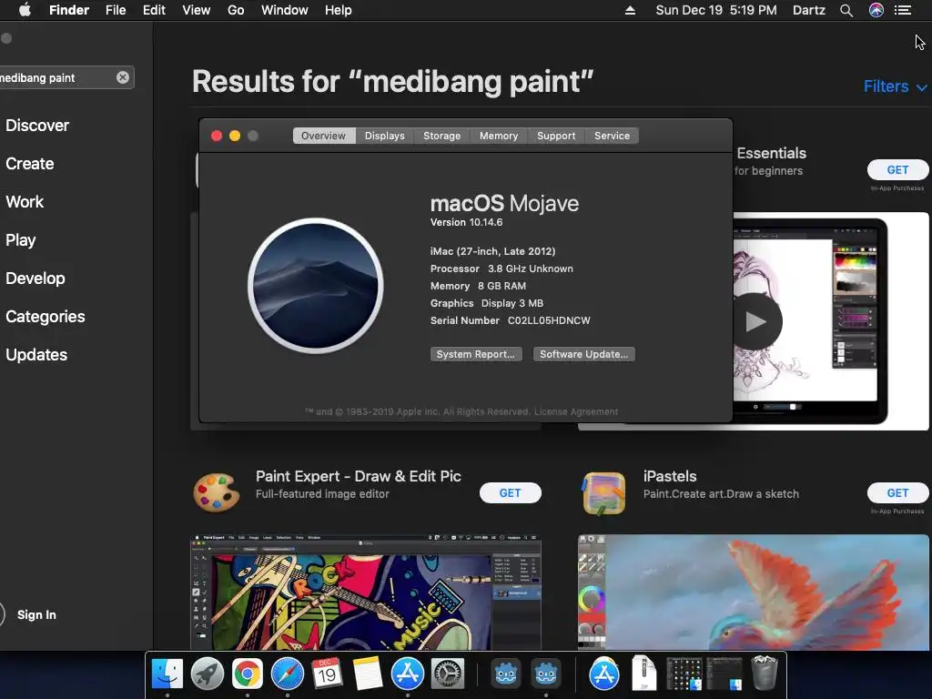Click the date and time in menu bar
The height and width of the screenshot is (699, 932).
[x=716, y=10]
